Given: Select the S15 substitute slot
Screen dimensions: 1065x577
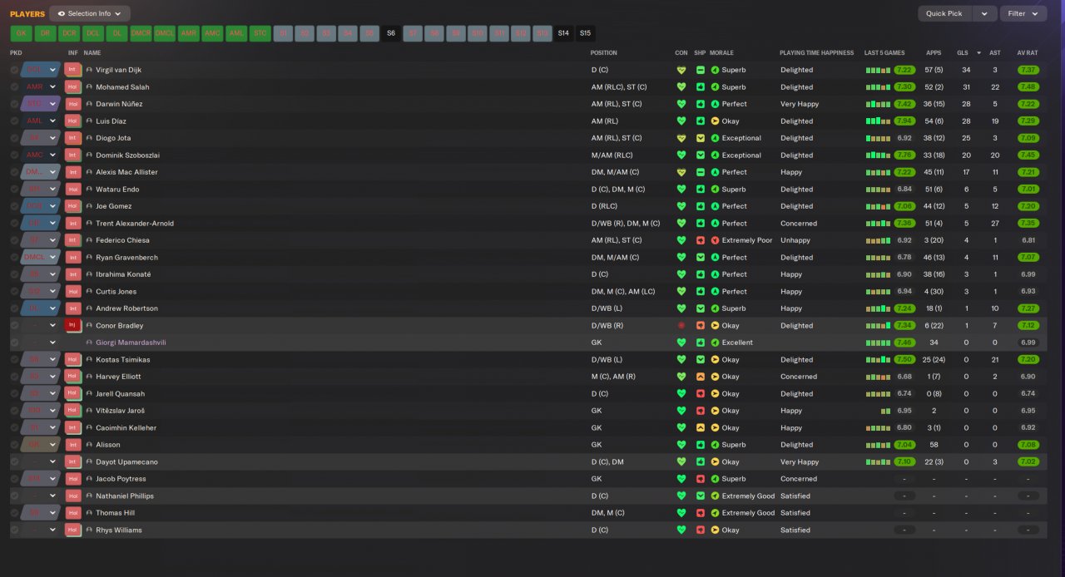Looking at the screenshot, I should tap(586, 33).
